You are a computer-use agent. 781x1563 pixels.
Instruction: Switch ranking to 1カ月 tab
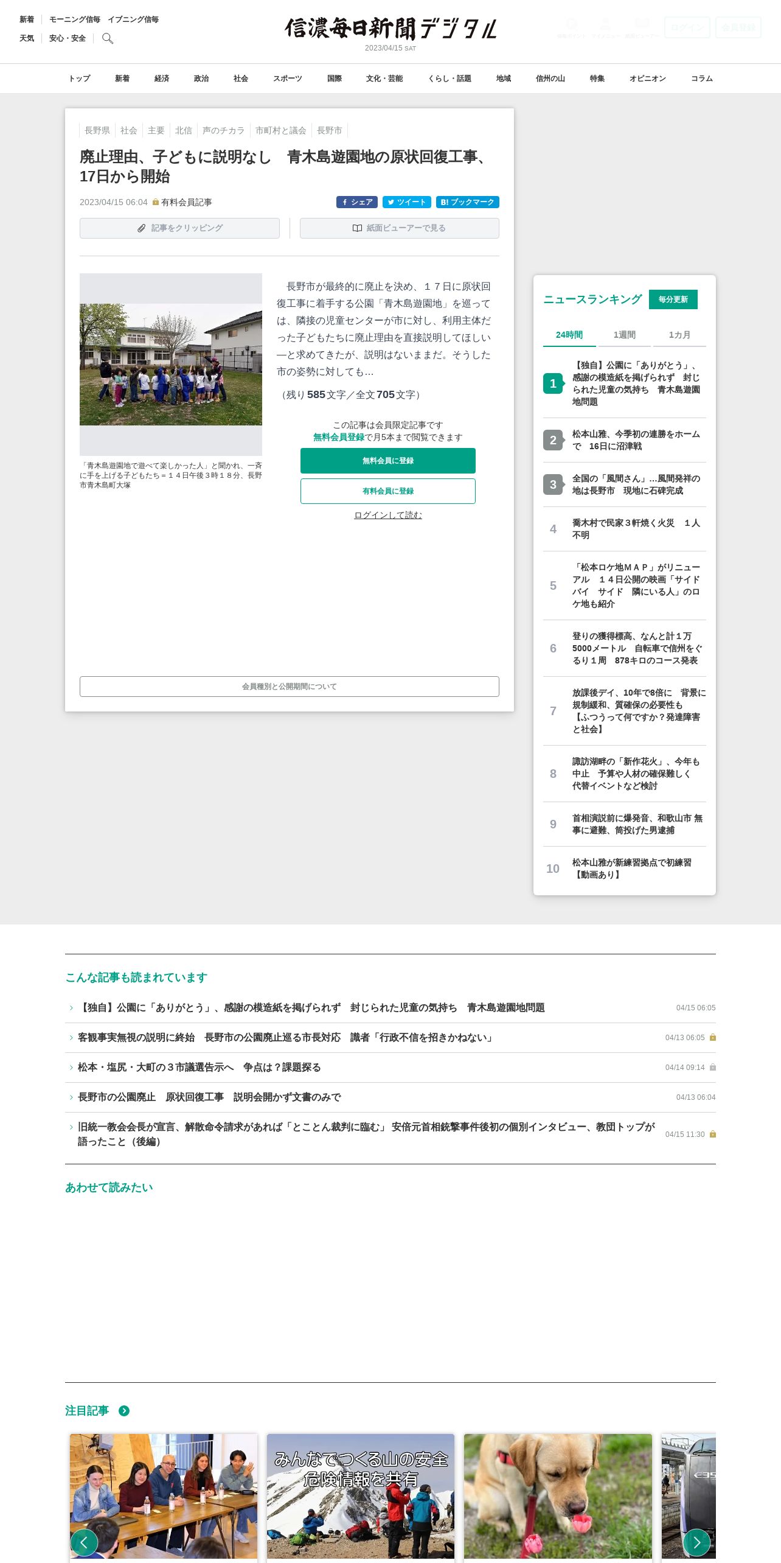[679, 335]
